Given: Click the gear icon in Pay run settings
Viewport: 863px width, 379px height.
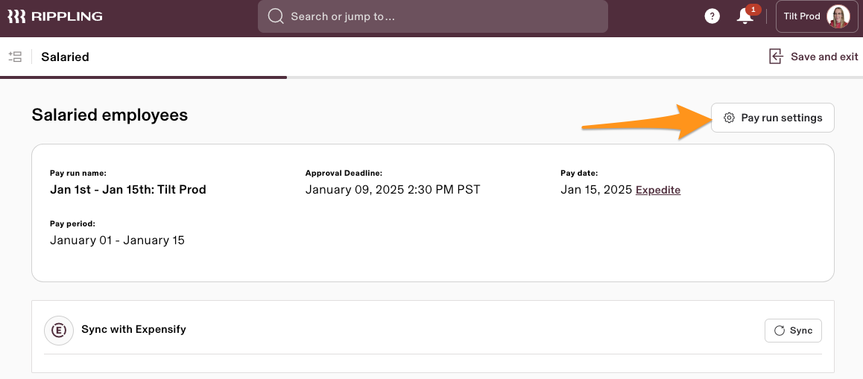Looking at the screenshot, I should (730, 118).
